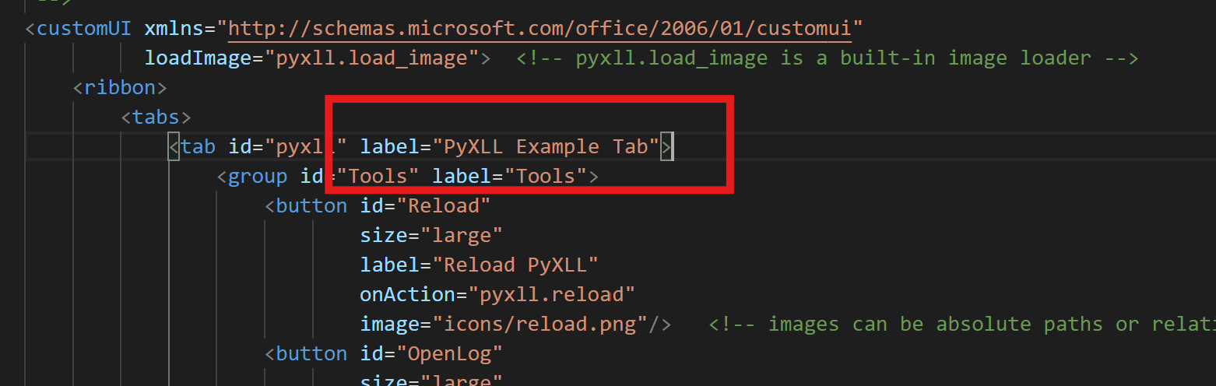Screen dimensions: 1216x386
Task: Click the images can be absolute paths comment
Action: [x=962, y=324]
